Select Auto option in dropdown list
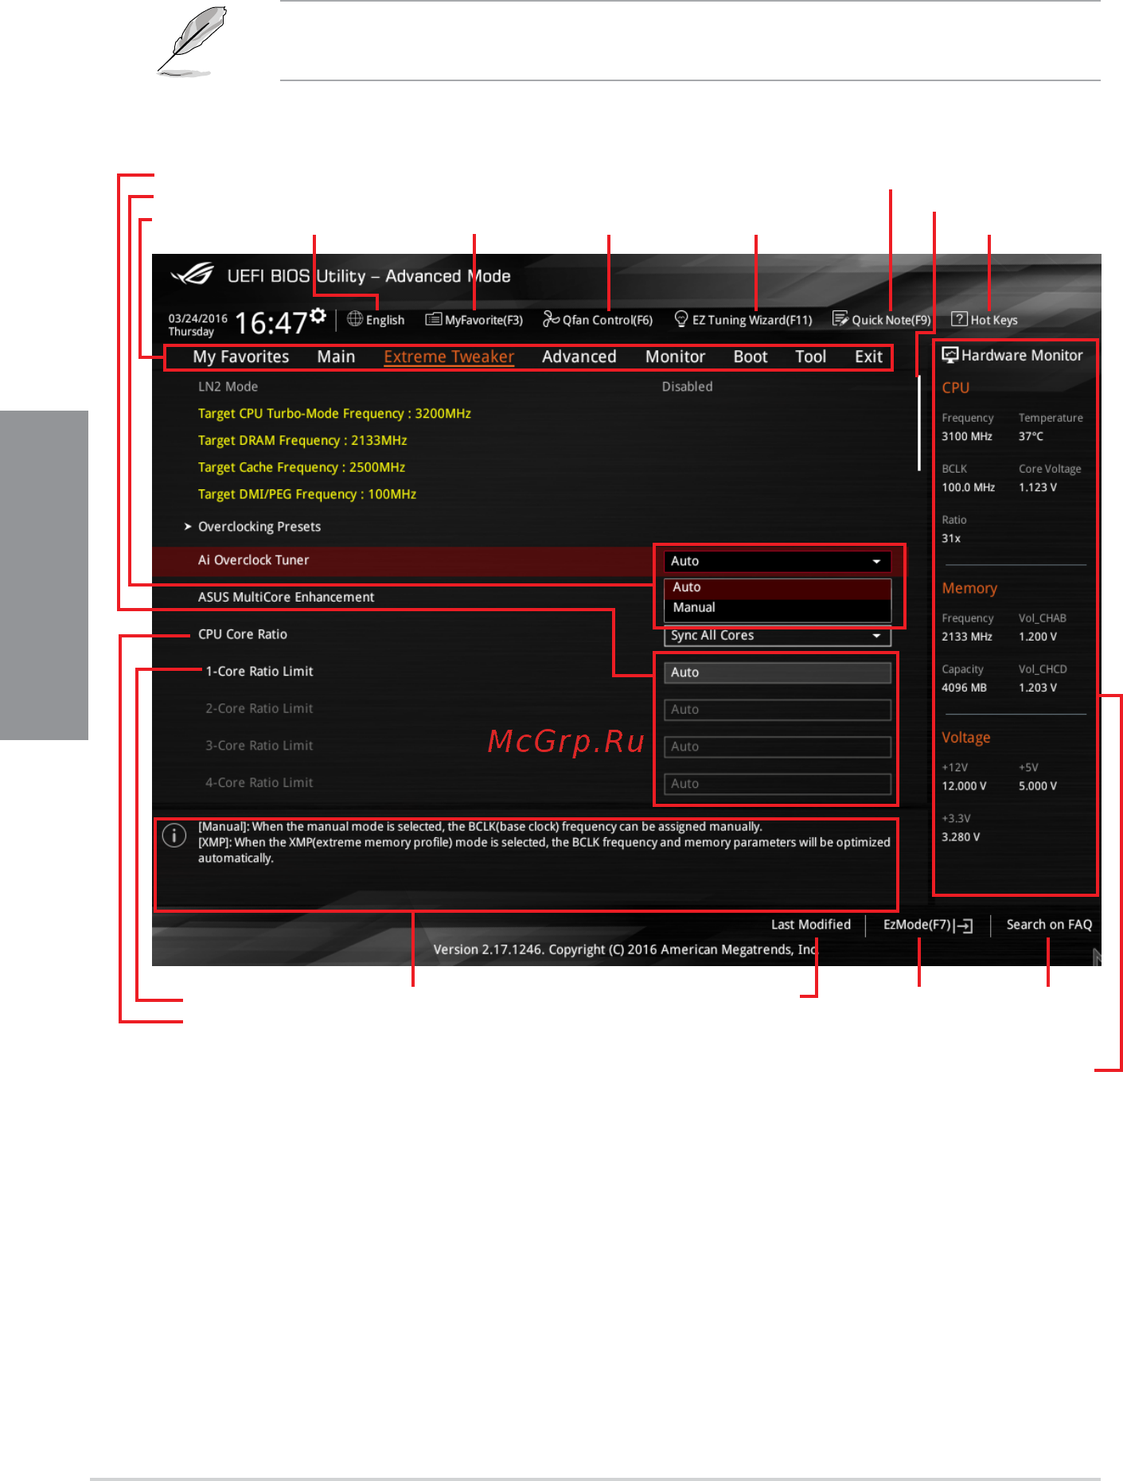1123x1481 pixels. (x=777, y=587)
